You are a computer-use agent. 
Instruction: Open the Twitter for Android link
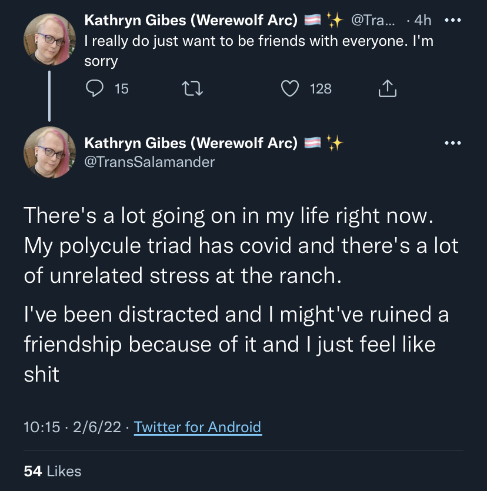(x=198, y=427)
